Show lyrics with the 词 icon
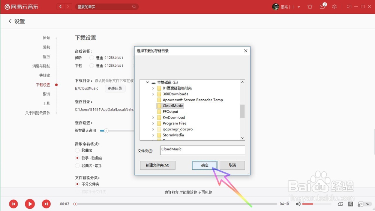375x211 pixels. click(x=351, y=204)
